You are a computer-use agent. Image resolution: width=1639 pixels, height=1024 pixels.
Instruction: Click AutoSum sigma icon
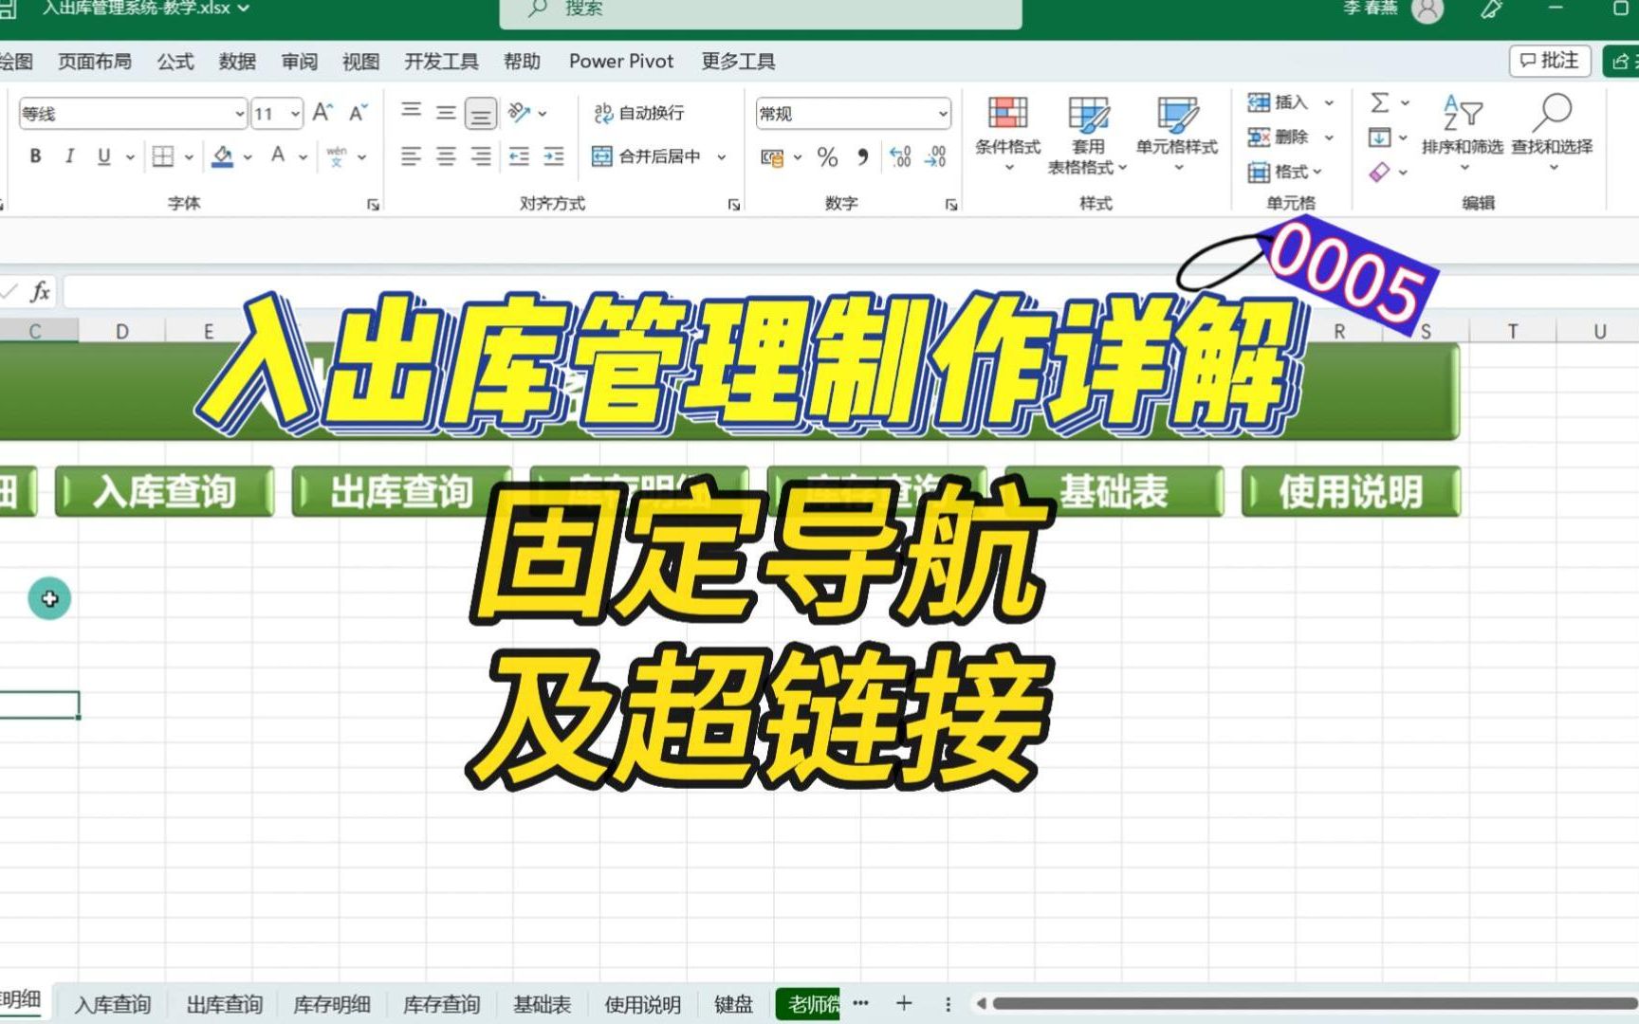[1380, 102]
